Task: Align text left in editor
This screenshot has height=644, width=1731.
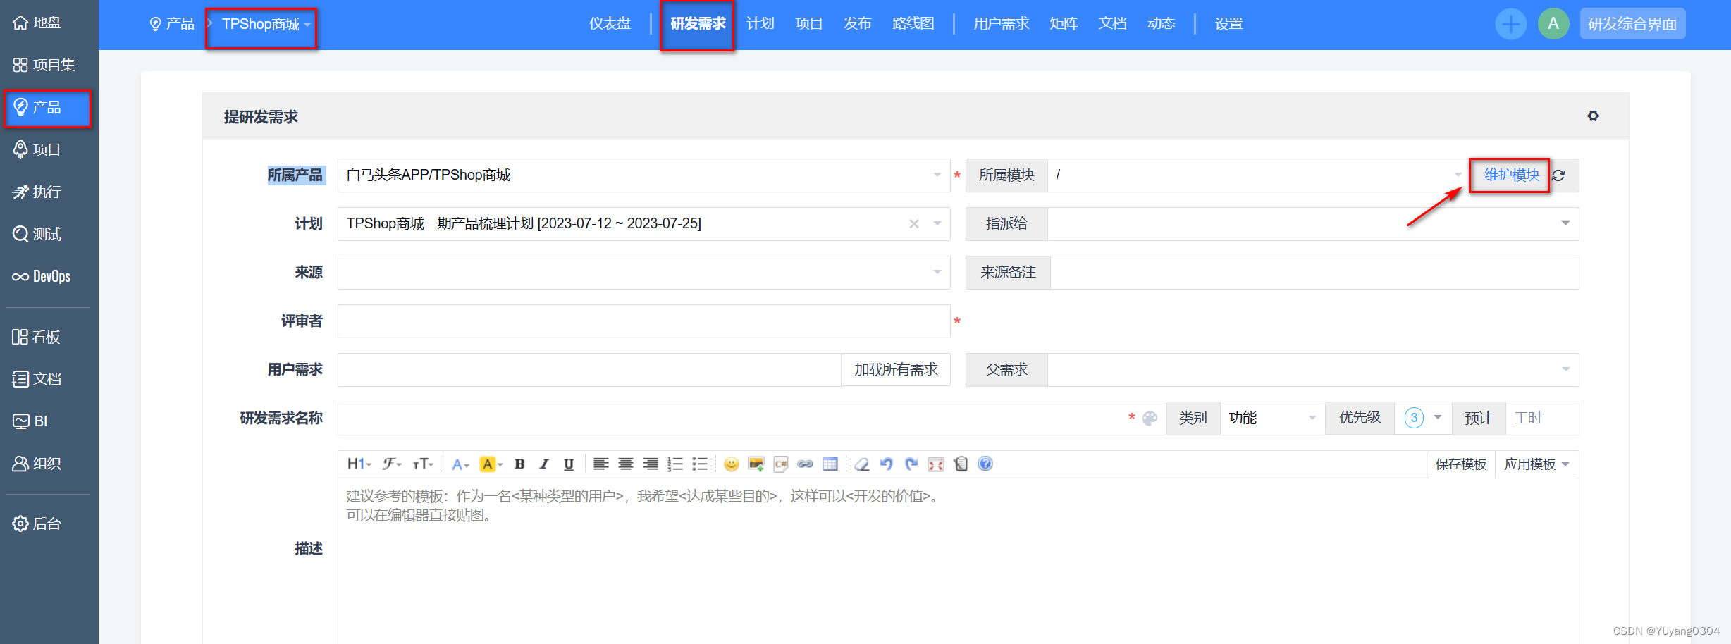Action: click(x=600, y=464)
